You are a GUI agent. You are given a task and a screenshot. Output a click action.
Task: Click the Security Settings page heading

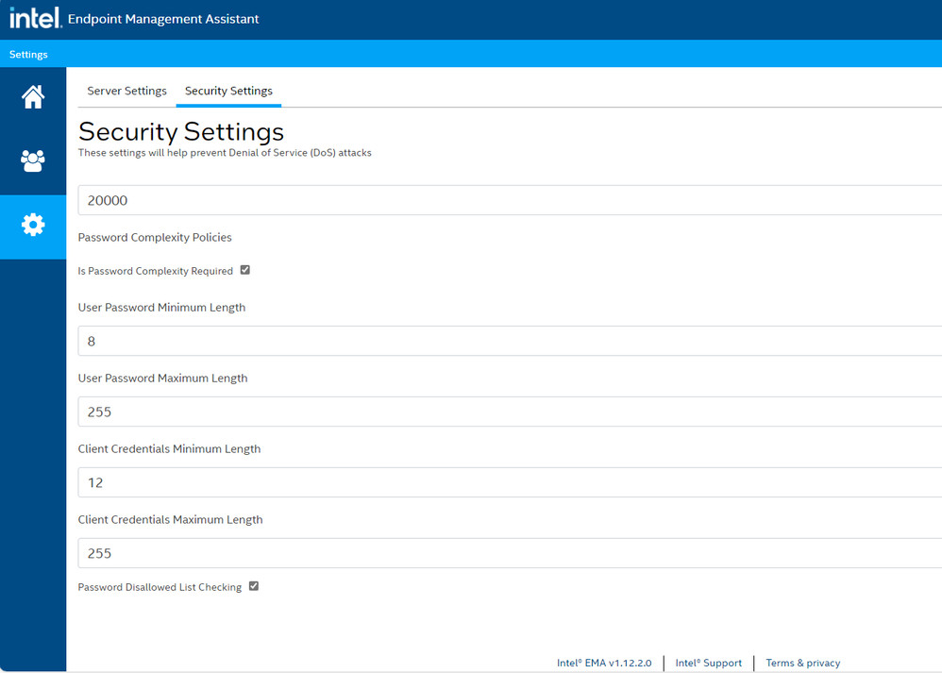pos(180,130)
